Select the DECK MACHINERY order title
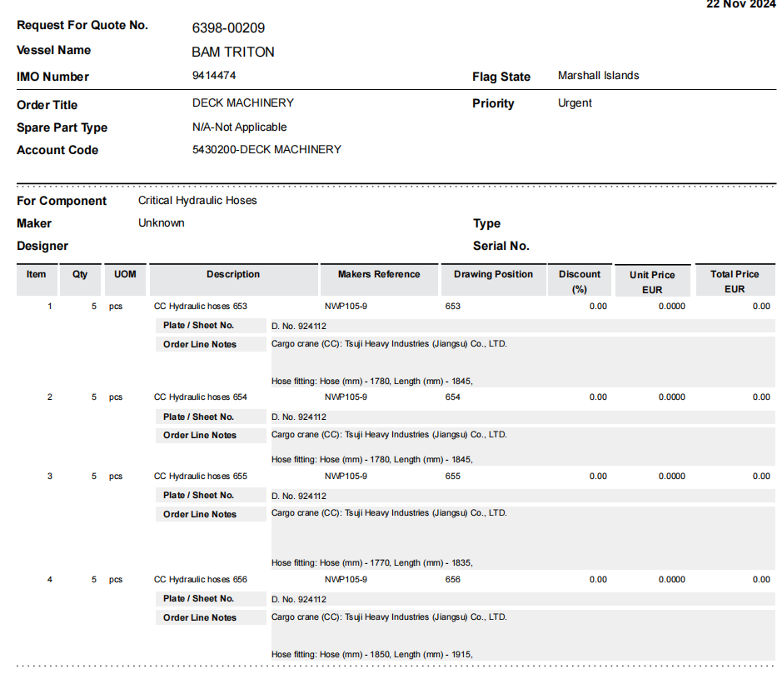This screenshot has height=674, width=782. (x=243, y=102)
